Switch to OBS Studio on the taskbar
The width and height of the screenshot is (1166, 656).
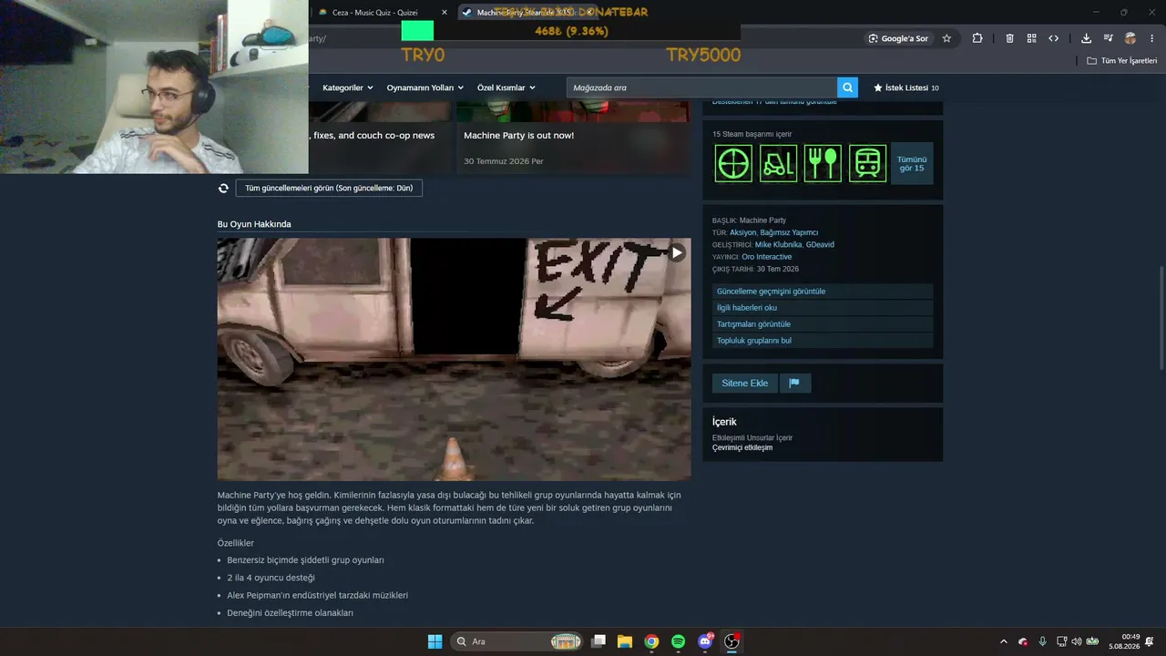tap(731, 641)
